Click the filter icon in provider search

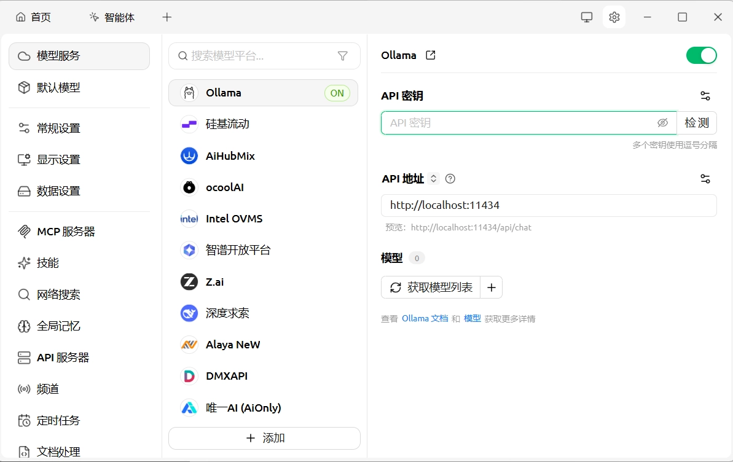click(343, 56)
